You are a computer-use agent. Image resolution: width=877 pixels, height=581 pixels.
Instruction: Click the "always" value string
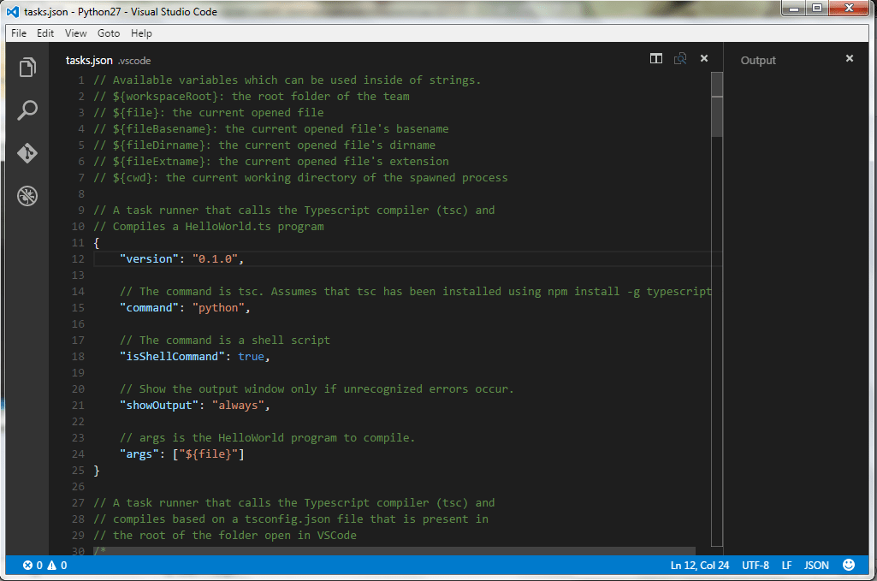tap(238, 405)
